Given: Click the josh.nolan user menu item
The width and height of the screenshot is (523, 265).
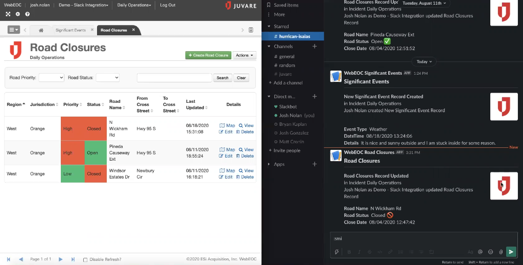Looking at the screenshot, I should point(39,5).
